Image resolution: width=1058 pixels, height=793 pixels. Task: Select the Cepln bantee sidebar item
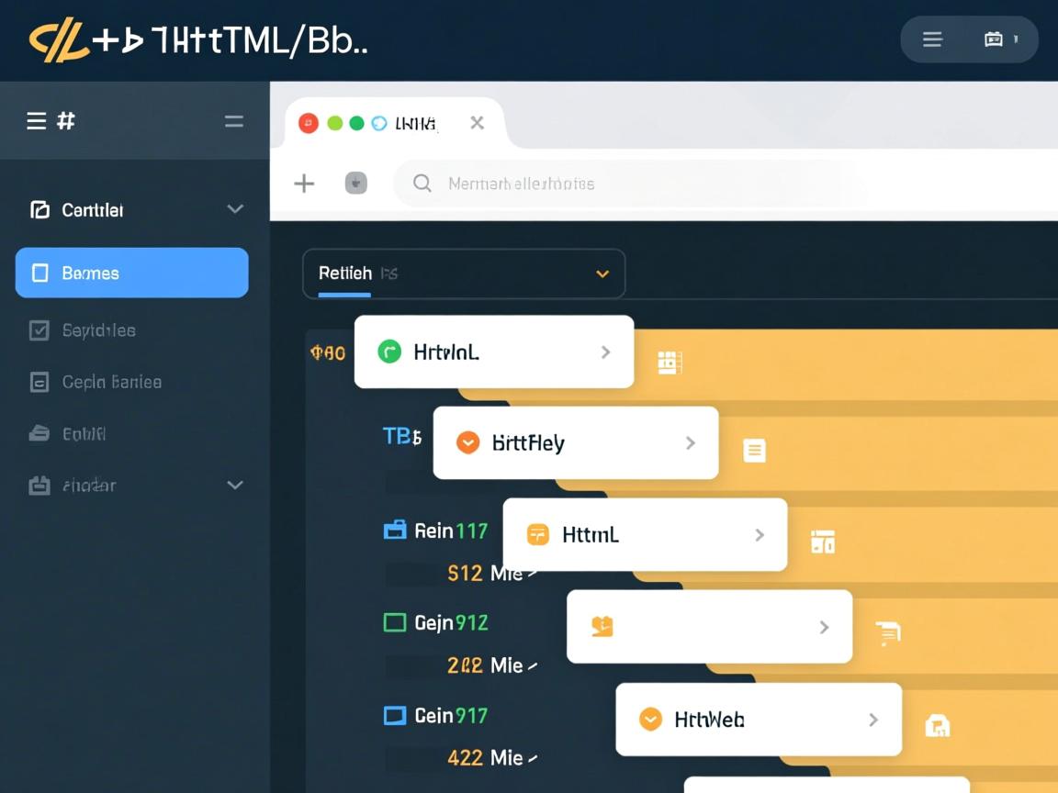pos(110,382)
